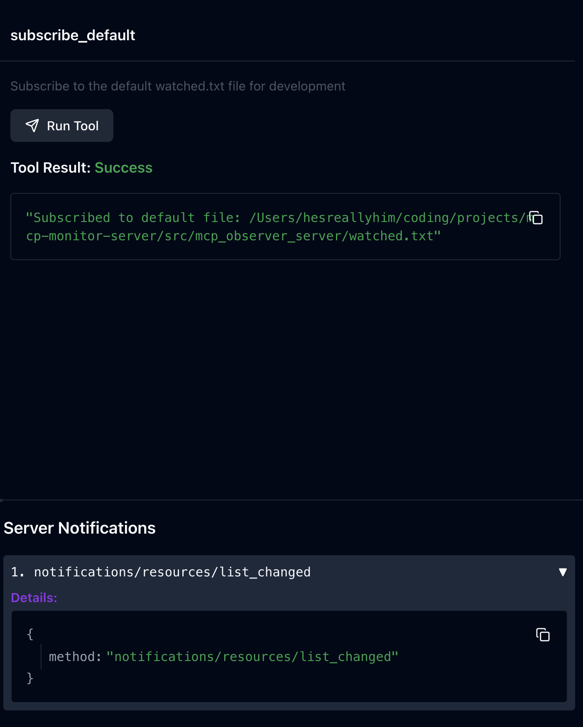Click the Run Tool button

click(62, 126)
